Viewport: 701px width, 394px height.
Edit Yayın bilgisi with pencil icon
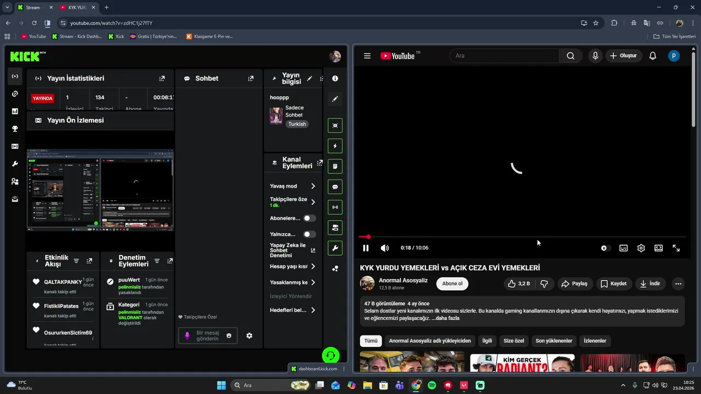(x=309, y=78)
